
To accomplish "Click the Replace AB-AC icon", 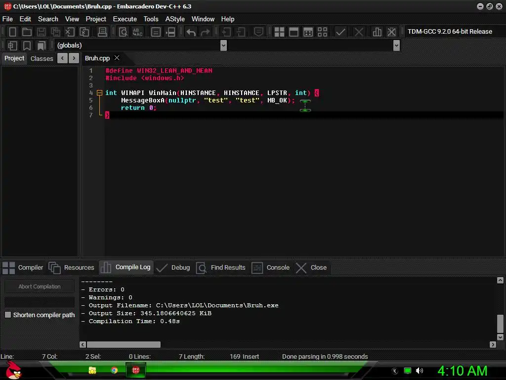I will 137,32.
